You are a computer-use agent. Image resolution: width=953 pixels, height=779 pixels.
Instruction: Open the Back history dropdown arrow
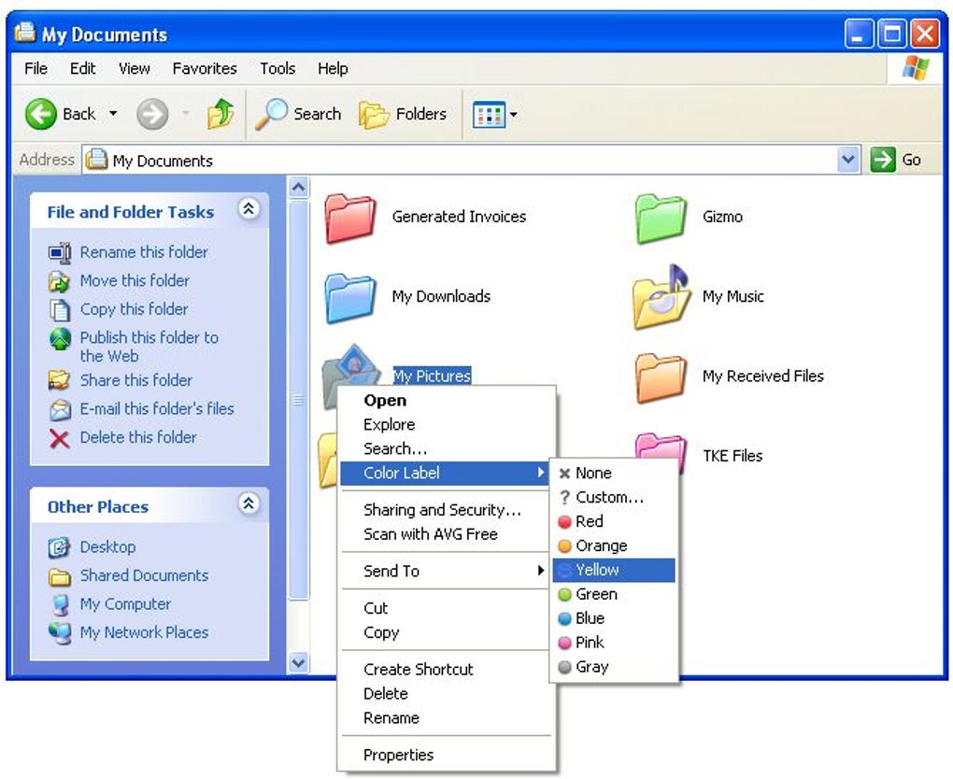pos(113,114)
